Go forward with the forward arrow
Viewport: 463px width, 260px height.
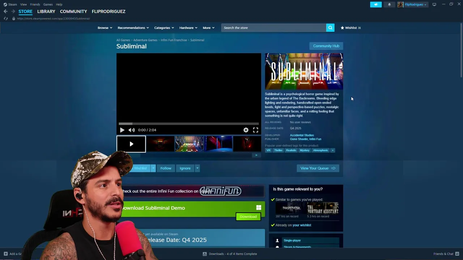tap(13, 12)
